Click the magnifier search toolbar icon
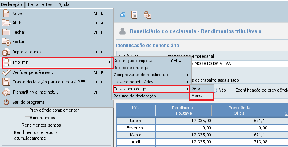Image resolution: width=288 pixels, height=147 pixels. (x=122, y=15)
